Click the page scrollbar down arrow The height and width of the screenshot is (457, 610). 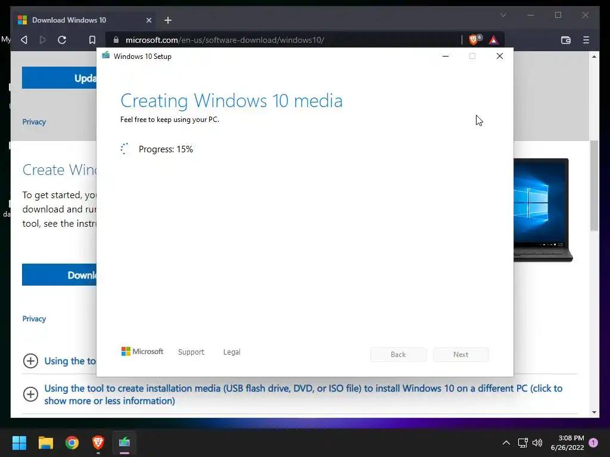594,412
